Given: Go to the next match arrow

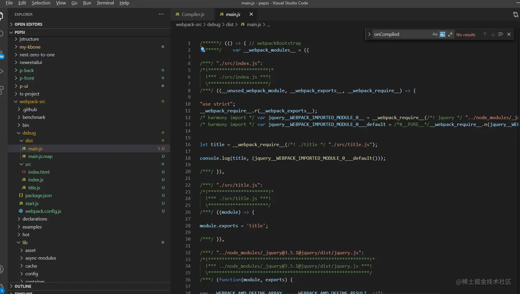Looking at the screenshot, I should [x=493, y=34].
